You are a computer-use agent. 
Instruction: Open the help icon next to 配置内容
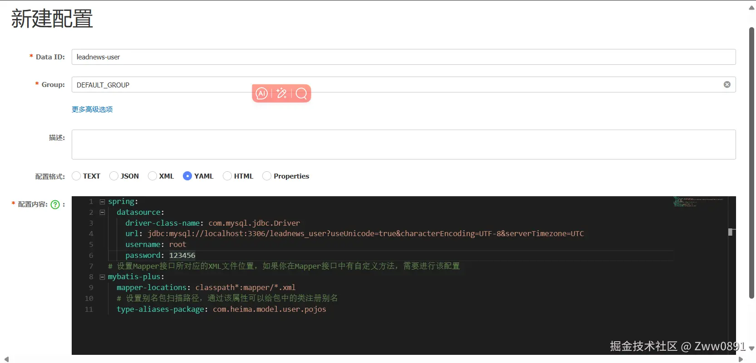click(x=55, y=204)
